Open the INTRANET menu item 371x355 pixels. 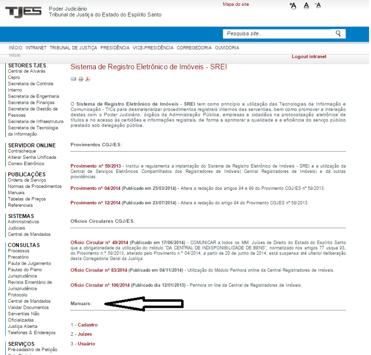(x=36, y=48)
